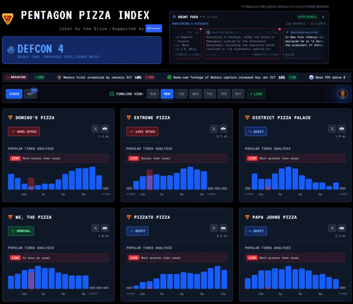Click the Pentagon icon on Papa Johns Pizza card

342,228
